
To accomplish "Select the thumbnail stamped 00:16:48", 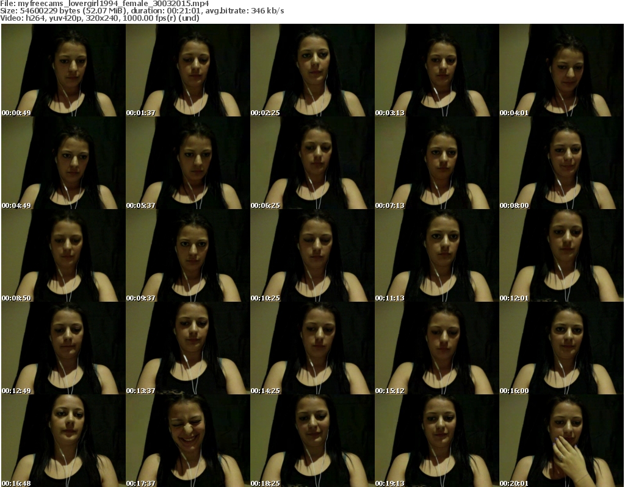I will tap(63, 441).
